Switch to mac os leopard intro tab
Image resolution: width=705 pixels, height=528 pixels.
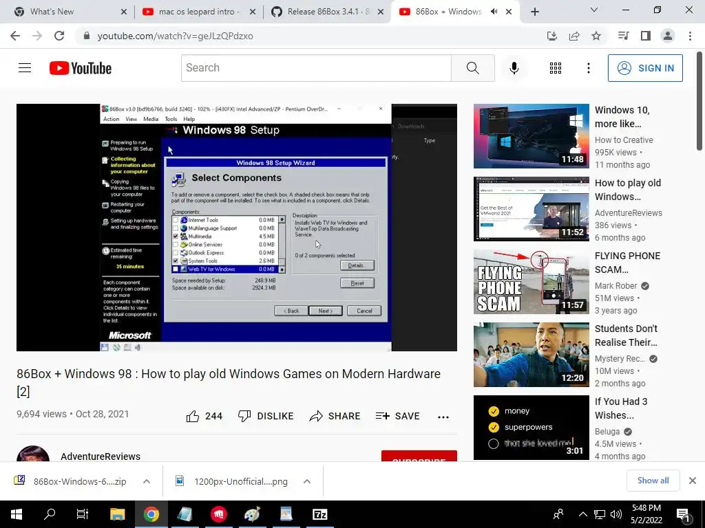[x=199, y=12]
